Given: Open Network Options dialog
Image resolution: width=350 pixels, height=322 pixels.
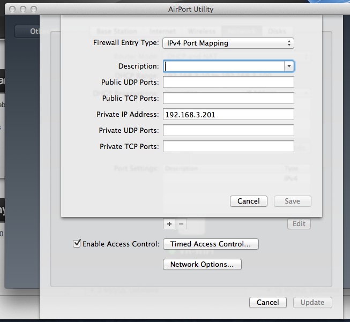Looking at the screenshot, I should [202, 265].
